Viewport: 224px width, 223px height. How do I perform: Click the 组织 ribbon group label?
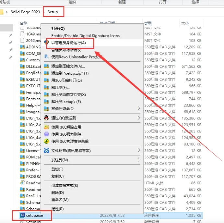coord(72,2)
